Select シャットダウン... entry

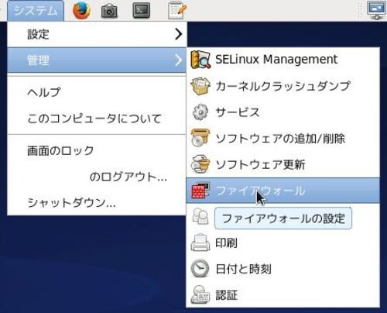click(97, 203)
